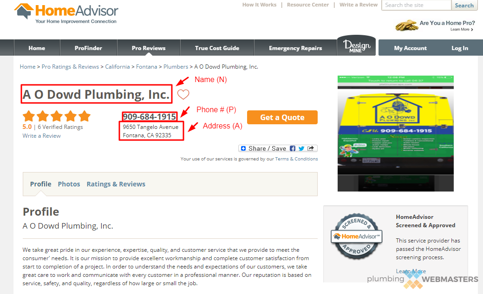Click the share arrow icon
This screenshot has height=294, width=483.
(x=311, y=148)
